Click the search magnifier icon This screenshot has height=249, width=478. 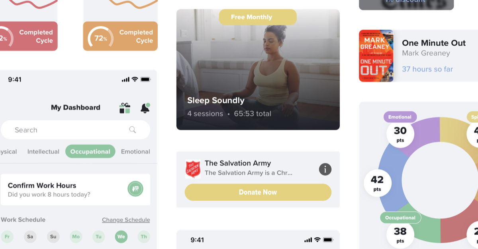(133, 129)
